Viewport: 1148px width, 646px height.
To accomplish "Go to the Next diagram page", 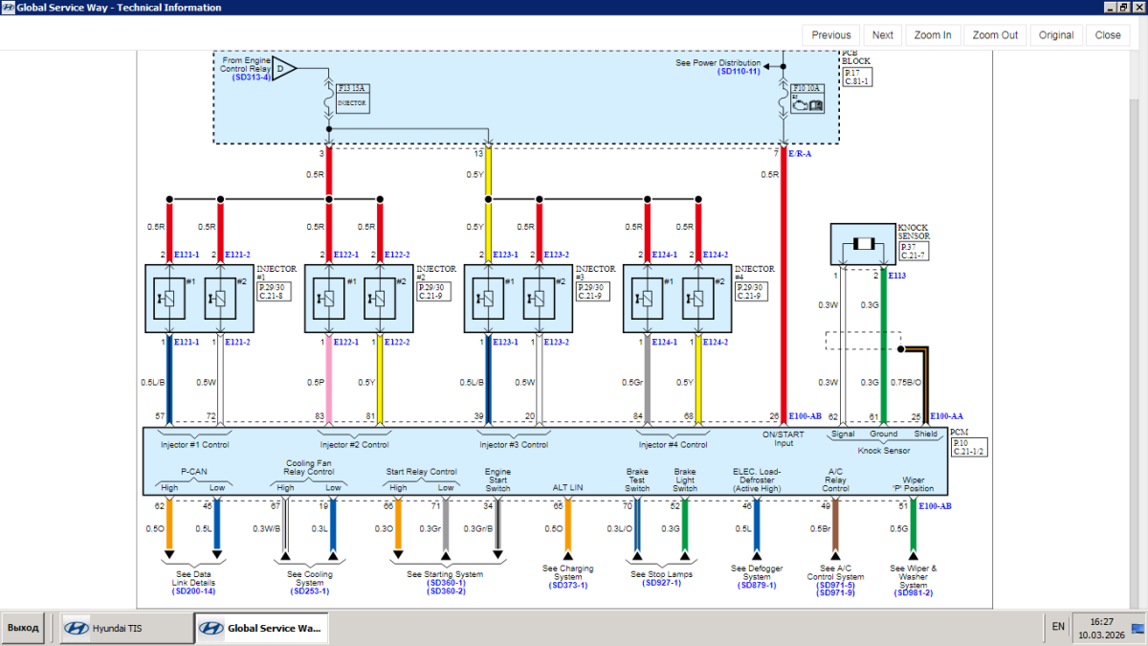I will click(x=883, y=34).
